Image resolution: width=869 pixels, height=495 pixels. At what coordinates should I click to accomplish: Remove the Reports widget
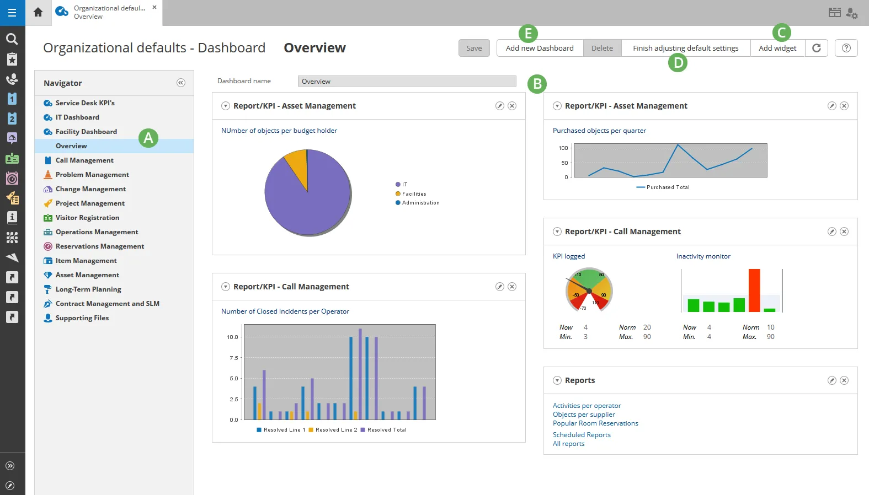pyautogui.click(x=844, y=380)
